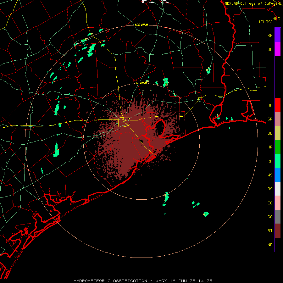
Task: Click the RF purple legend swatch
Action: pyautogui.click(x=278, y=35)
